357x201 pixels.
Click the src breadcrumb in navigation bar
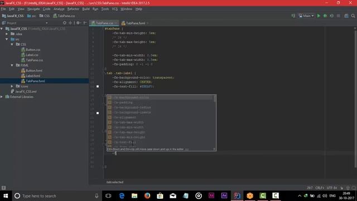[31, 16]
